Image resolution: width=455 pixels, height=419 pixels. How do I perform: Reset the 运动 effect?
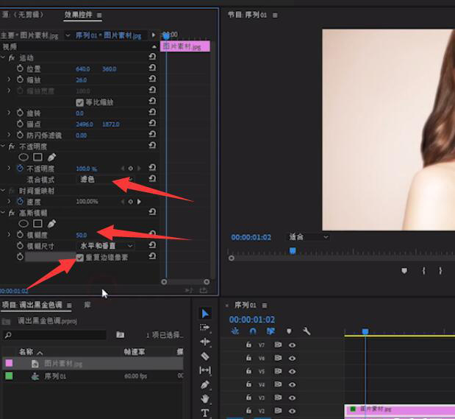click(x=152, y=57)
